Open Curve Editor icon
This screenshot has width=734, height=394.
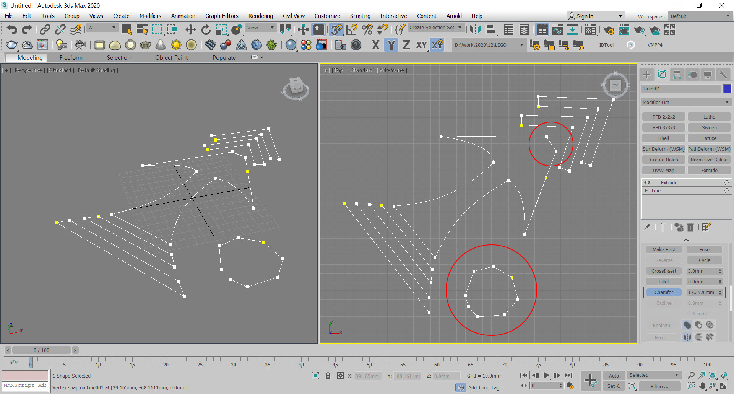tap(557, 29)
